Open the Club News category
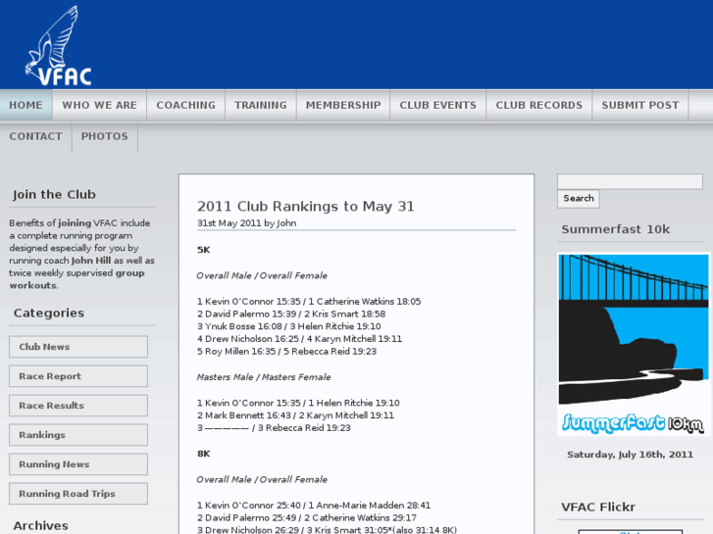 pos(78,347)
